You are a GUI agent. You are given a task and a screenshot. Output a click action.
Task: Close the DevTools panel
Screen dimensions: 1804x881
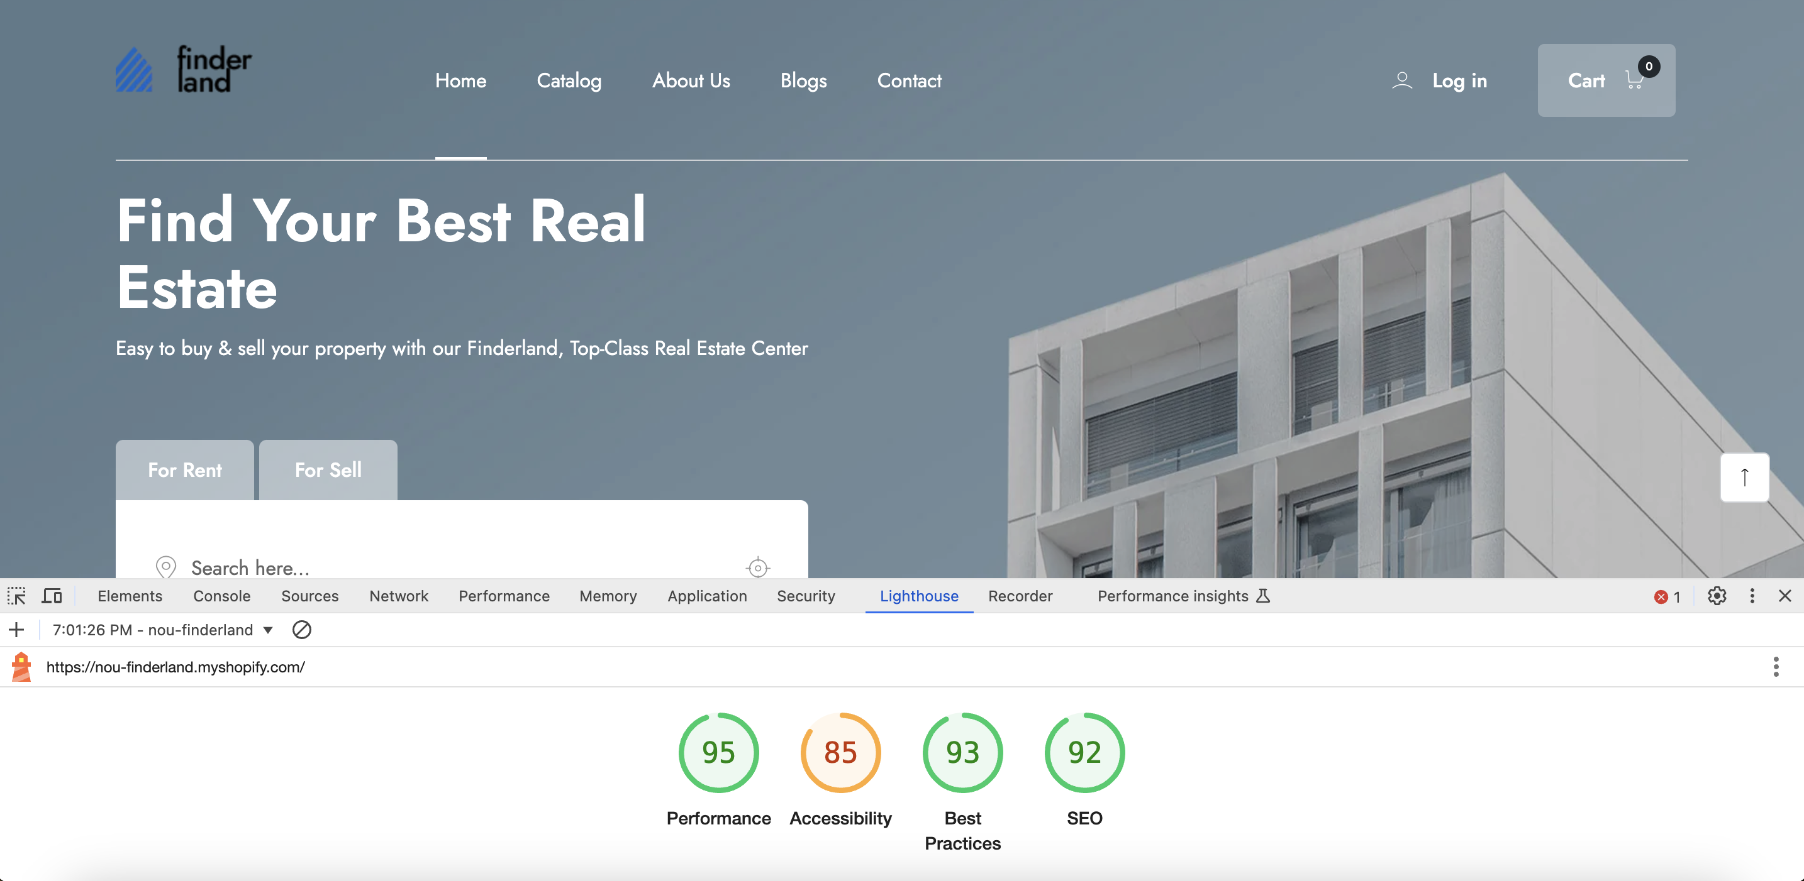(1785, 596)
